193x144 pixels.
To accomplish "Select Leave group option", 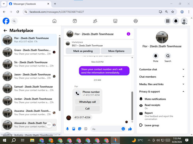I will pos(162,125).
